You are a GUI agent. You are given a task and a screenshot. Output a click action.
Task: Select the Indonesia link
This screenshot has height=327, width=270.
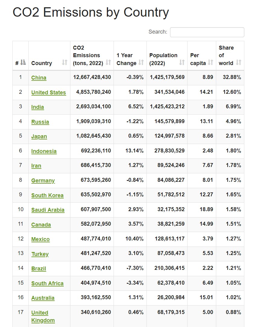click(x=44, y=151)
